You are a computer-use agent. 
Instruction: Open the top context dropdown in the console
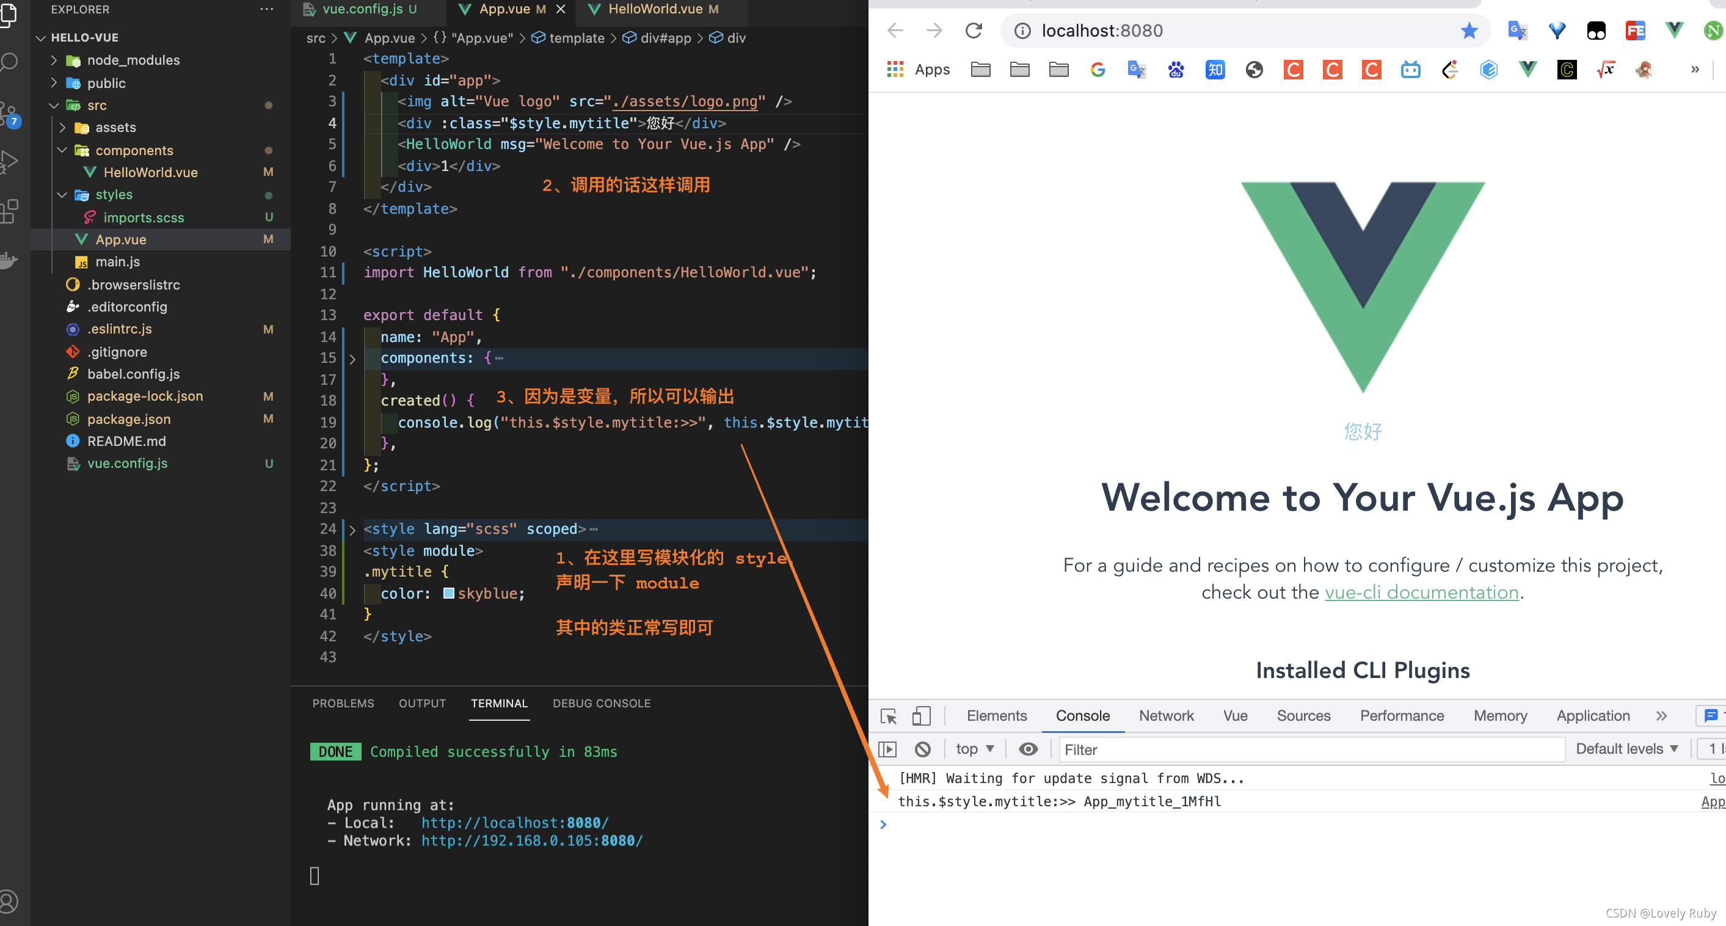click(x=974, y=749)
